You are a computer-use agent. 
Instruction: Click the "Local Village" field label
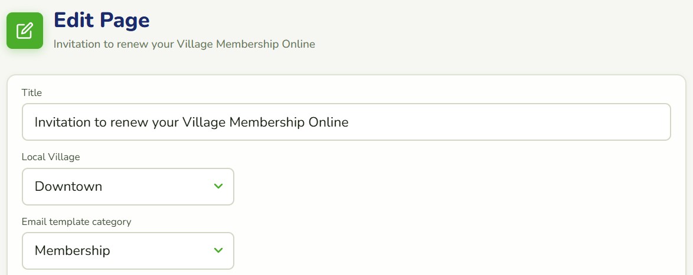(x=51, y=157)
